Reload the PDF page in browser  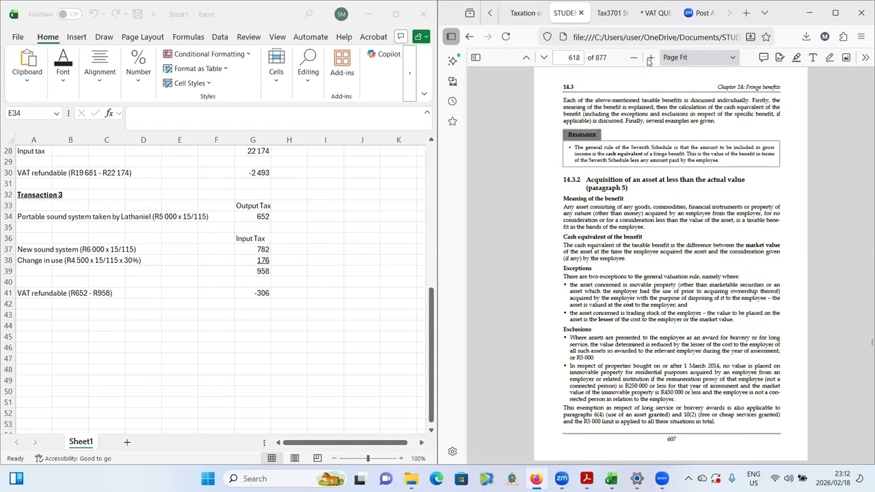pyautogui.click(x=506, y=37)
